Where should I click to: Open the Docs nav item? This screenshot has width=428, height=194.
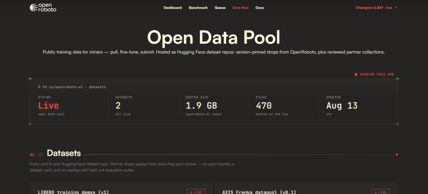click(x=260, y=8)
